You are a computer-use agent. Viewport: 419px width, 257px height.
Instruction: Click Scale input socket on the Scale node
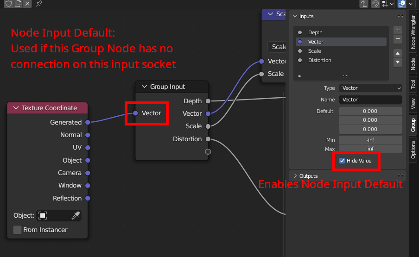261,74
